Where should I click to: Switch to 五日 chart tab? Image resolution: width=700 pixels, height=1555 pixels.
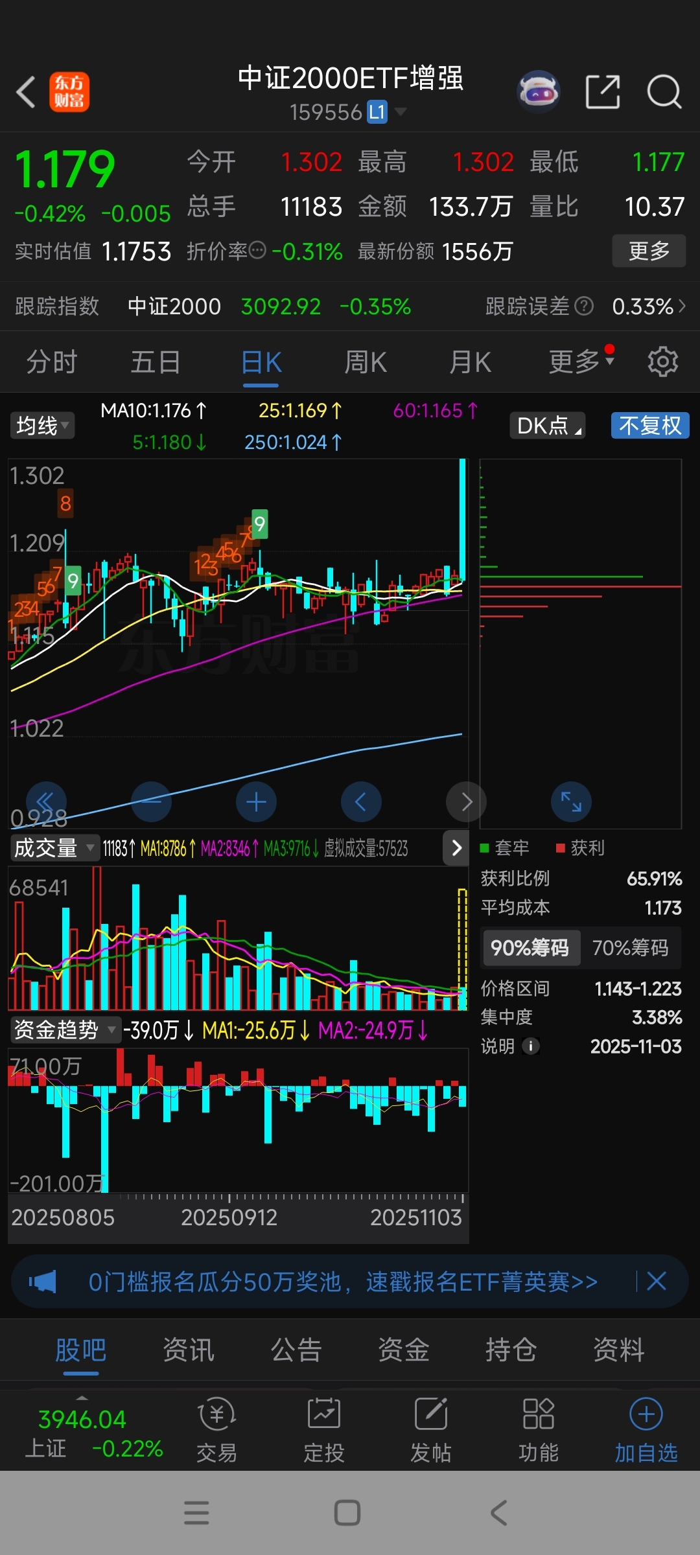click(156, 362)
